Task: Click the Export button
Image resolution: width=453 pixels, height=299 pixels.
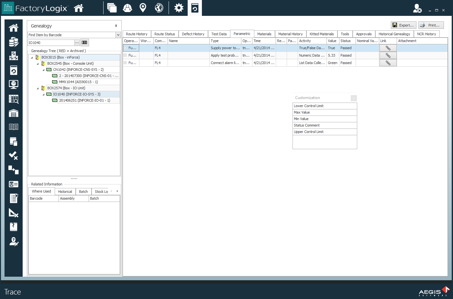Action: [403, 25]
